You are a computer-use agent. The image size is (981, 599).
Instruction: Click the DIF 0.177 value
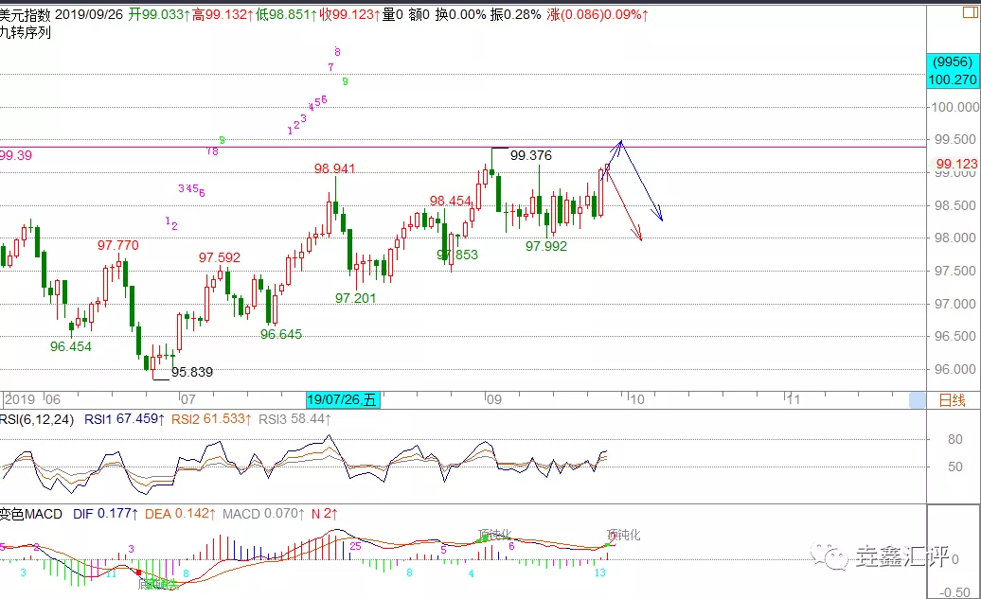tap(105, 514)
